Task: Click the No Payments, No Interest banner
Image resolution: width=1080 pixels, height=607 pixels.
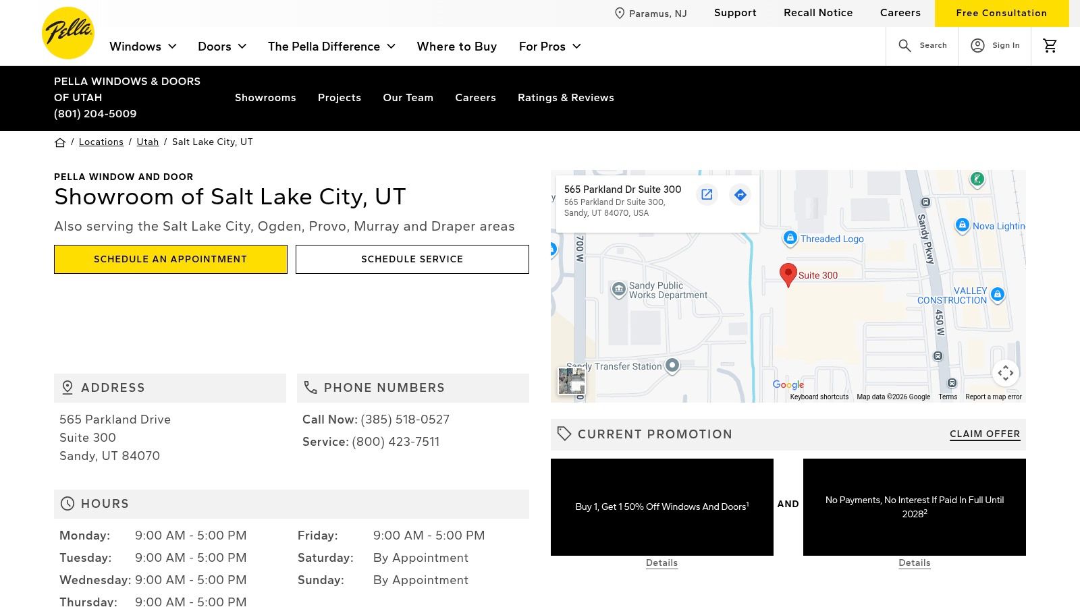Action: (915, 507)
